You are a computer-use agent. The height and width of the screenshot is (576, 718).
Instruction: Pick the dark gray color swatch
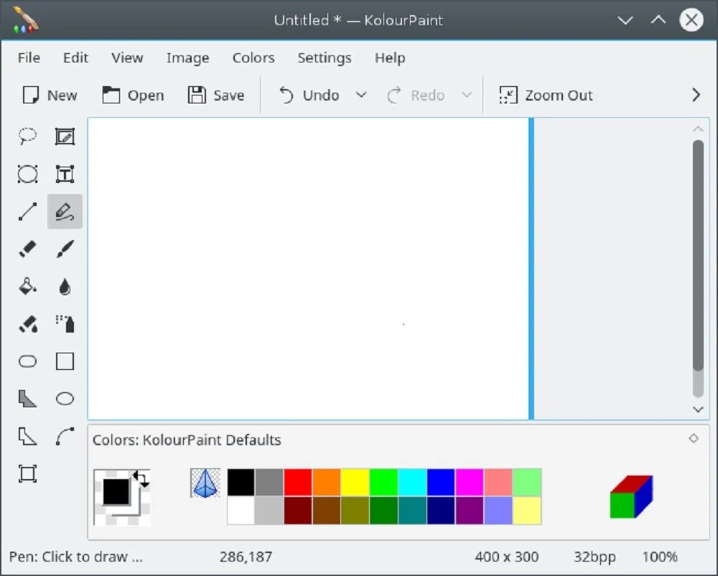[269, 482]
